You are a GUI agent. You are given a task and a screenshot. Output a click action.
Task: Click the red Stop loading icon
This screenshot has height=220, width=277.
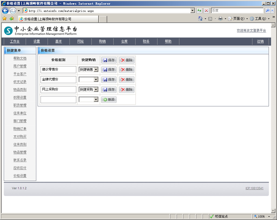pos(206,11)
